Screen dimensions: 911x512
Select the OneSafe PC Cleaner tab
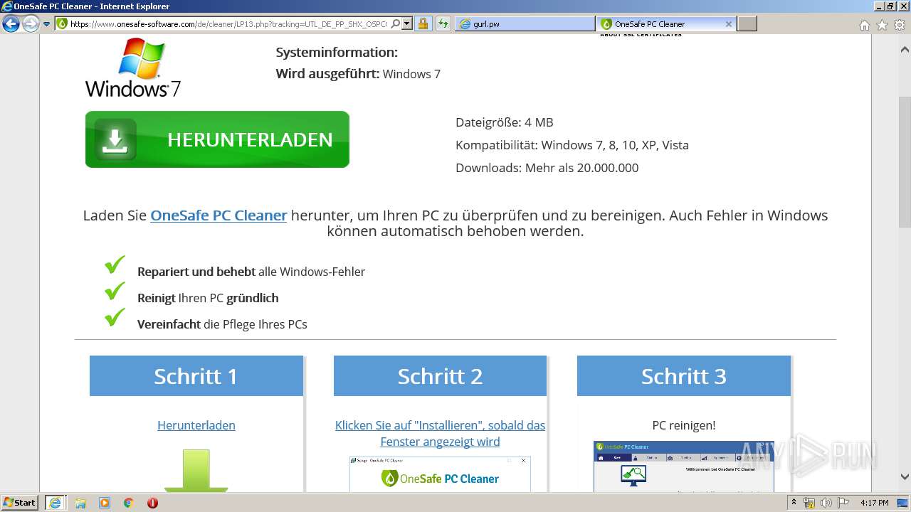(658, 23)
